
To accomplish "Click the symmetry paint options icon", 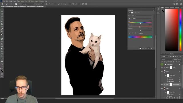I will pos(86,4).
